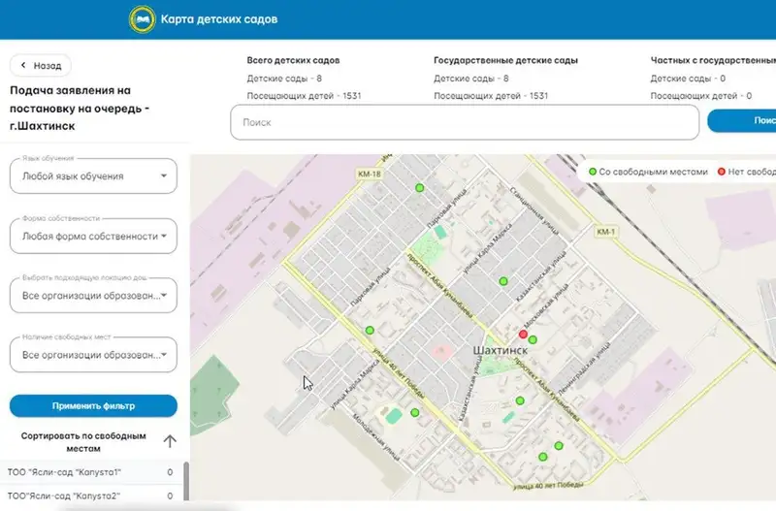This screenshot has height=511, width=776.
Task: Select ТОО "Ясли-сад Капуsta1" list entry
Action: (x=78, y=472)
